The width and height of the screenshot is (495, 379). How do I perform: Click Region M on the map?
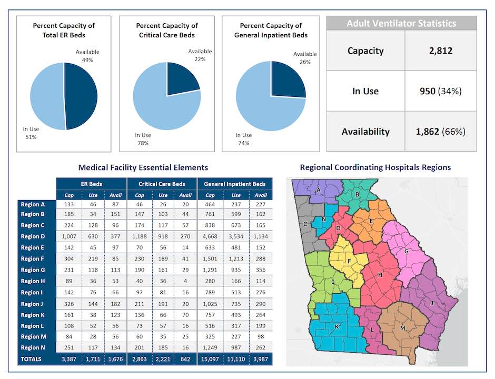click(x=402, y=327)
